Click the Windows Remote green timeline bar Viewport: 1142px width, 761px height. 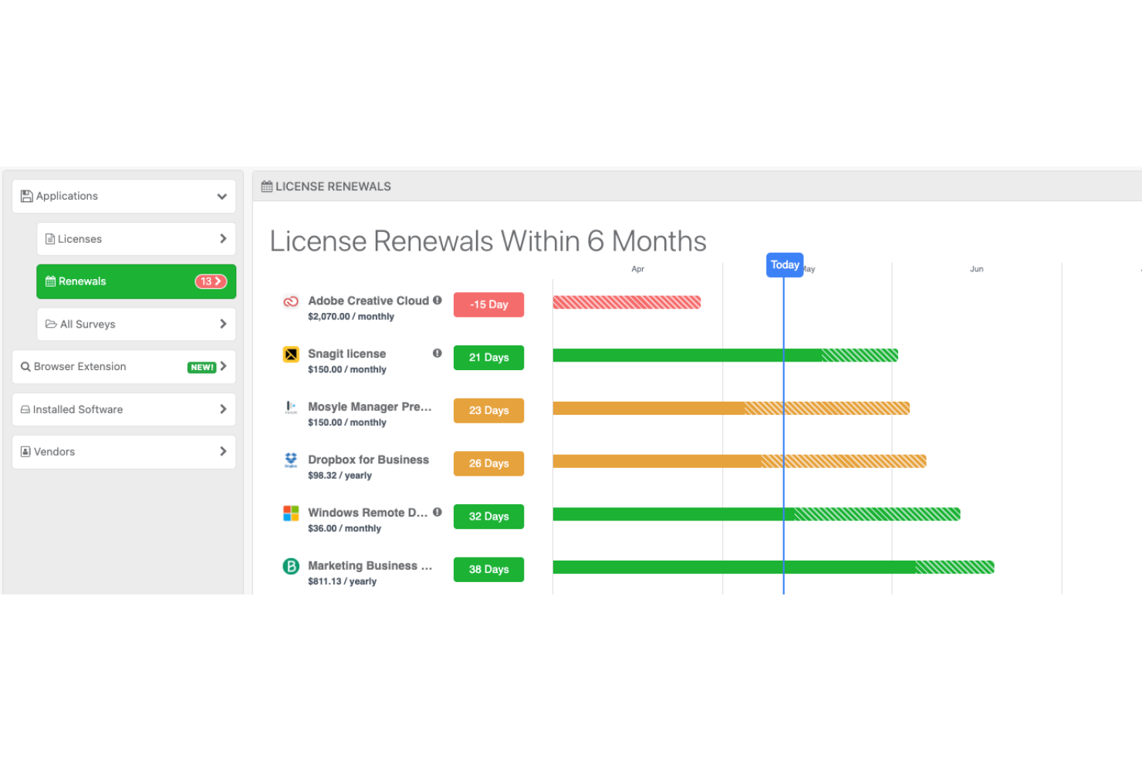point(756,514)
